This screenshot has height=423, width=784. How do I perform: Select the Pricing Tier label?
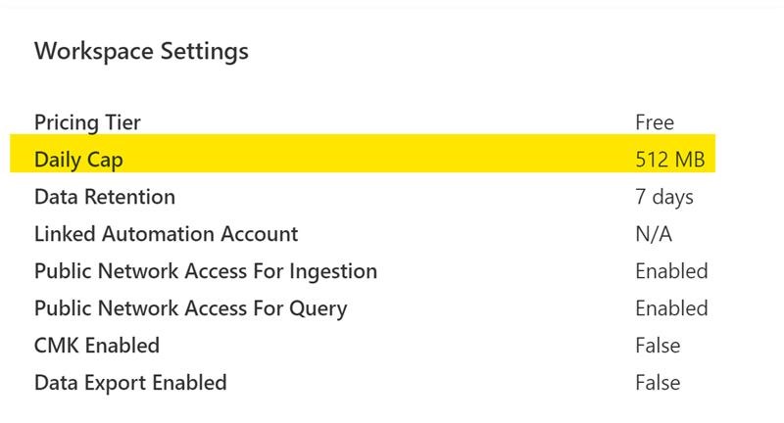(x=87, y=122)
